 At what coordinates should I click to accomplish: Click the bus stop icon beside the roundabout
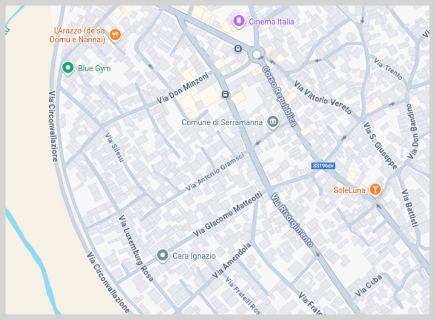[238, 49]
